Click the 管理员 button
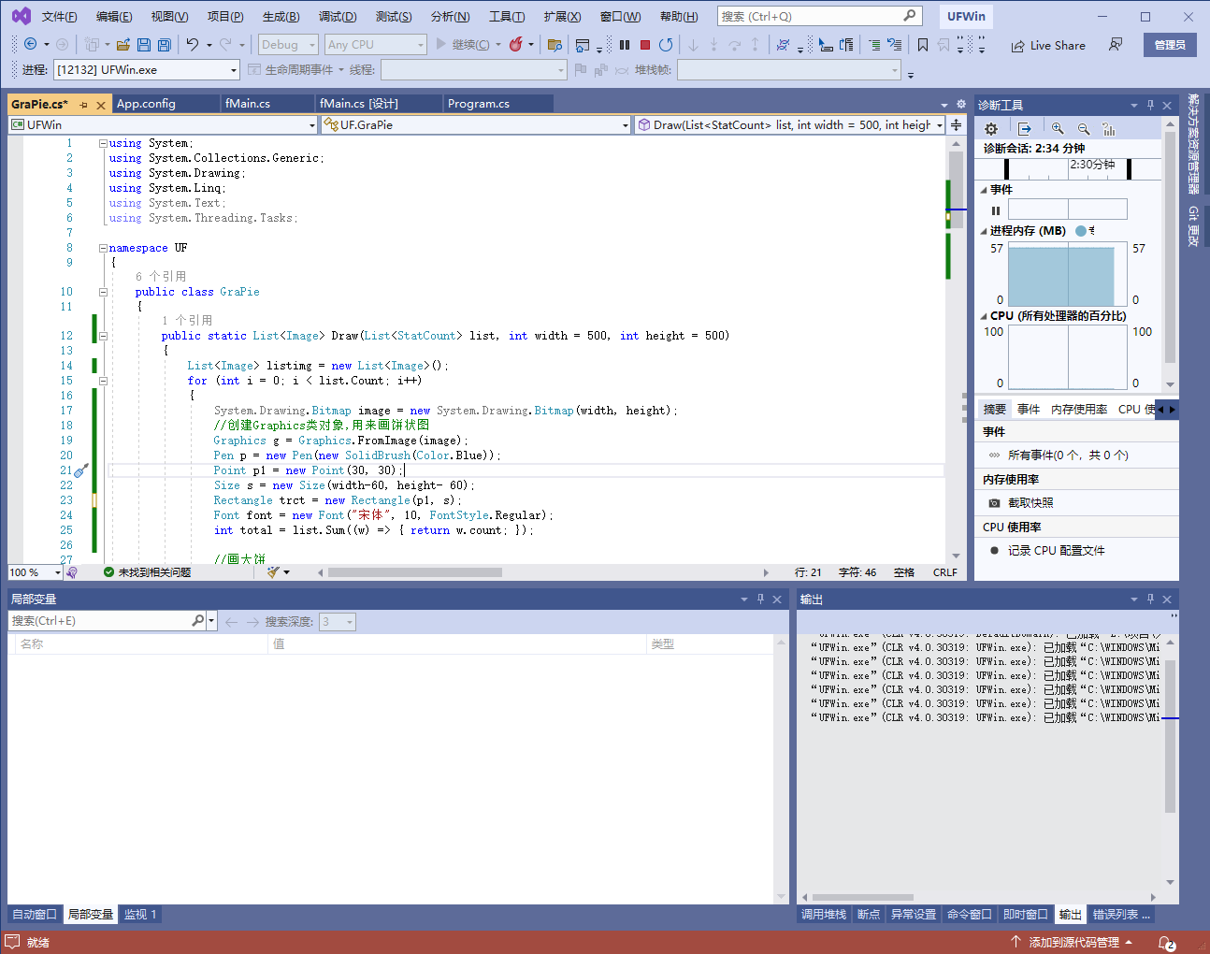This screenshot has height=954, width=1210. tap(1170, 45)
